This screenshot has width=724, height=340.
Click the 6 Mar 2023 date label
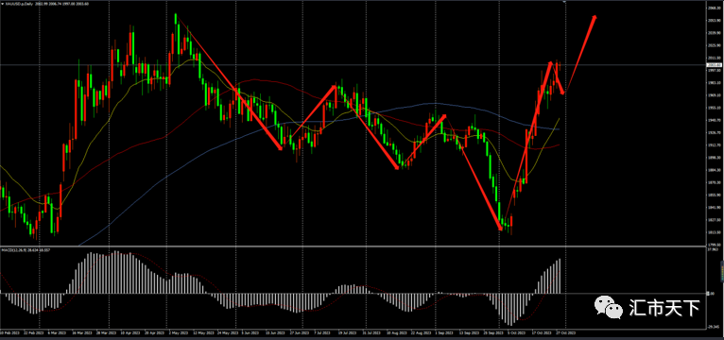click(58, 332)
